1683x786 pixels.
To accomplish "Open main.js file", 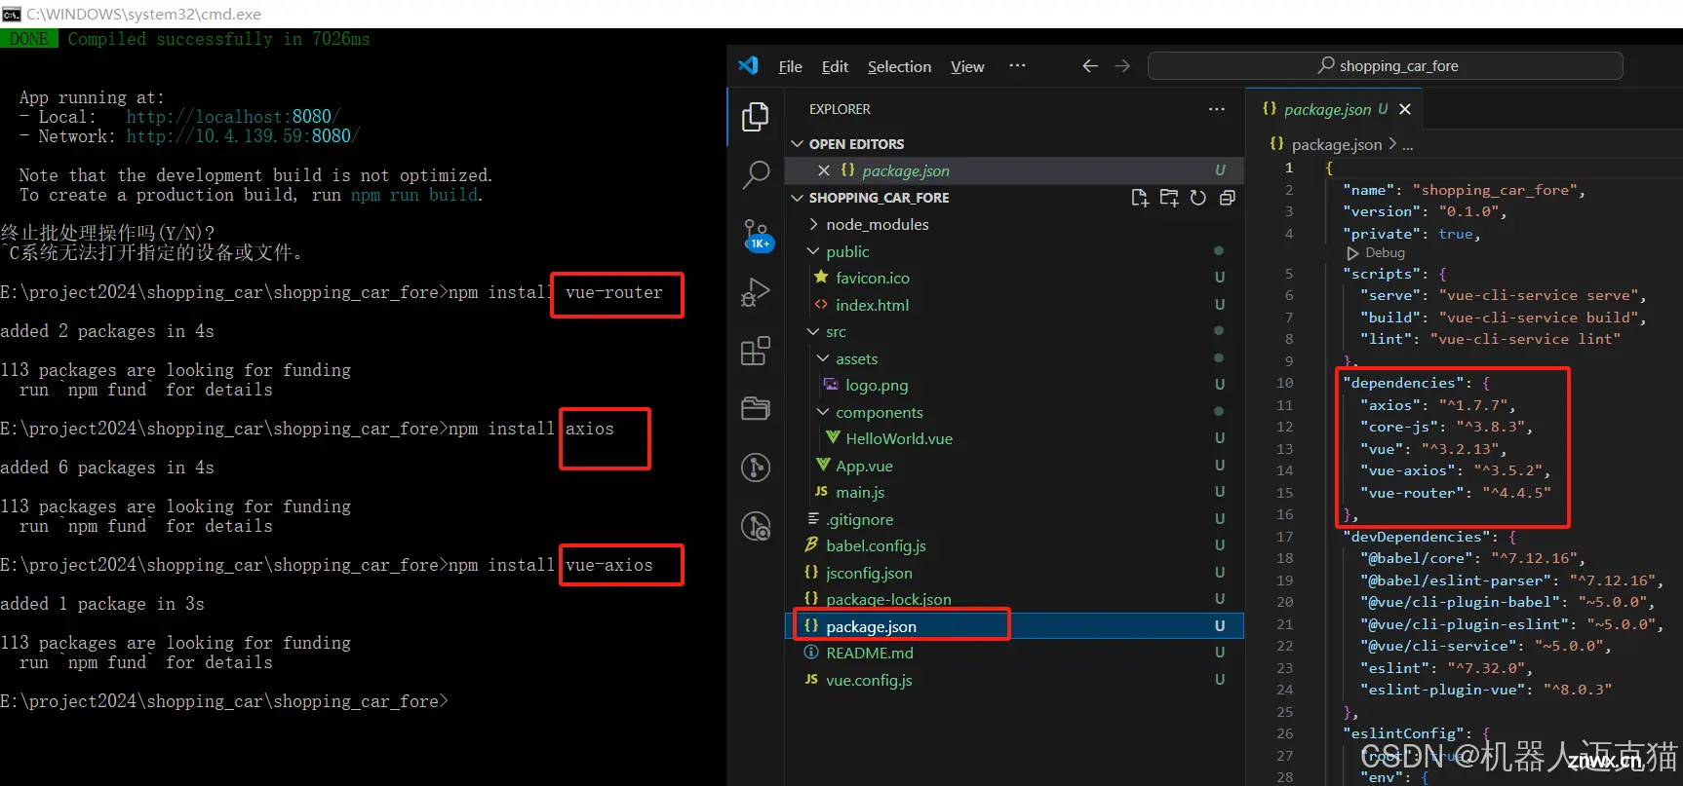I will click(x=860, y=492).
